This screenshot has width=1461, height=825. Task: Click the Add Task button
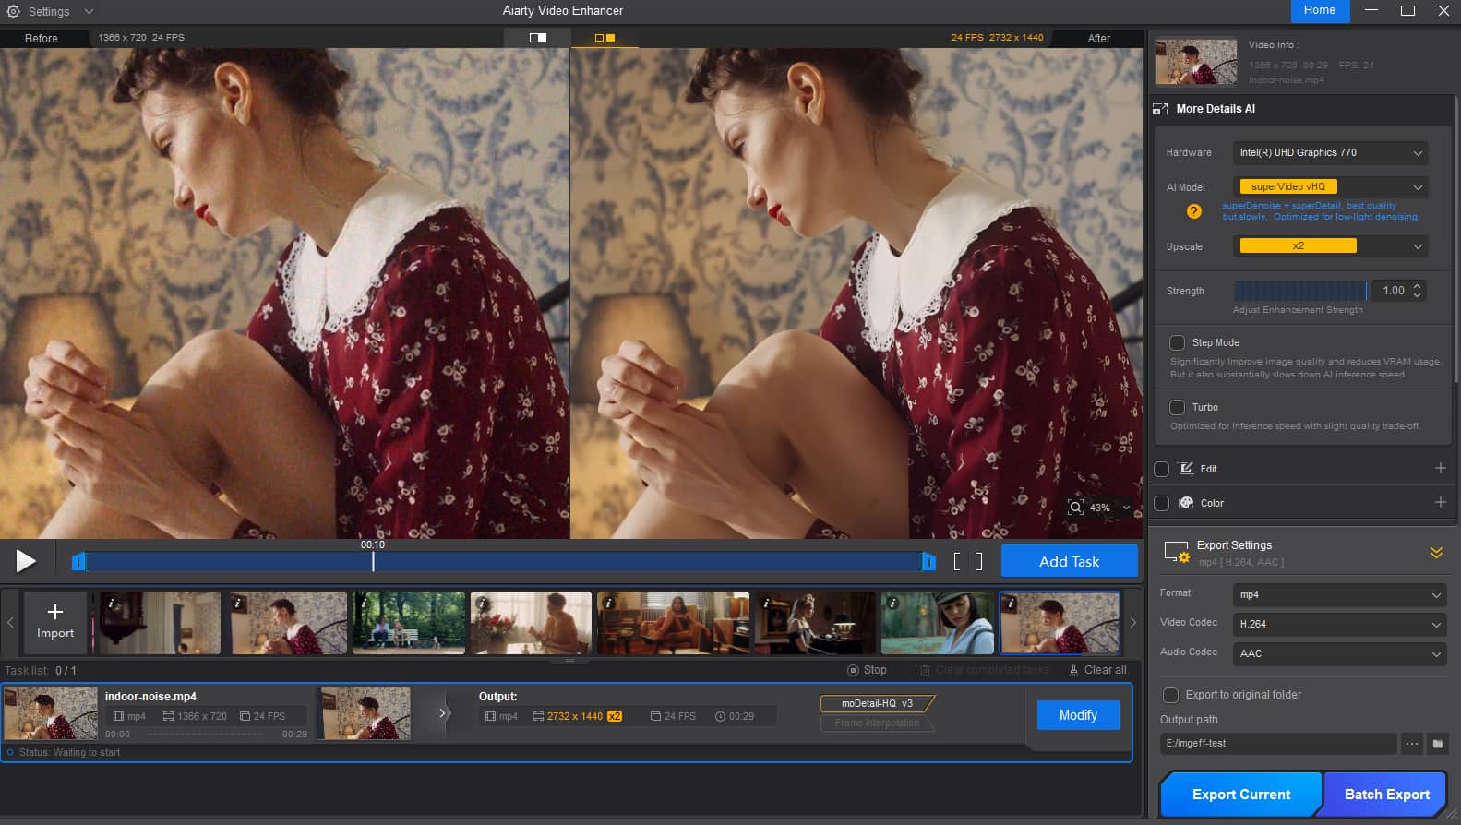click(x=1069, y=561)
